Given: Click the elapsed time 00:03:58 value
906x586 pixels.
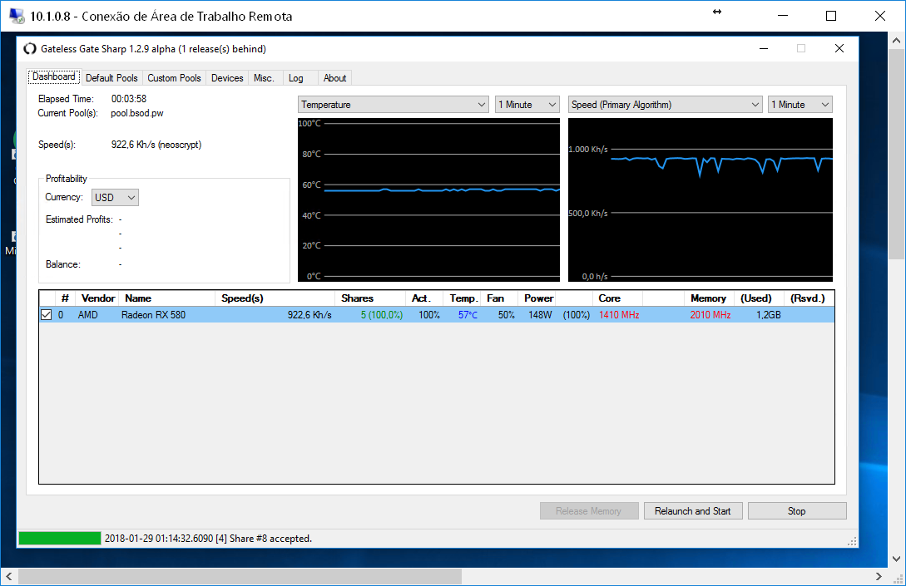Looking at the screenshot, I should point(129,99).
